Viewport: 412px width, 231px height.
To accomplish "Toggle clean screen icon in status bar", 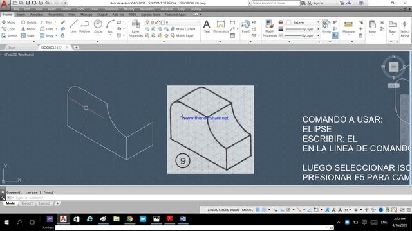I will pos(402,210).
